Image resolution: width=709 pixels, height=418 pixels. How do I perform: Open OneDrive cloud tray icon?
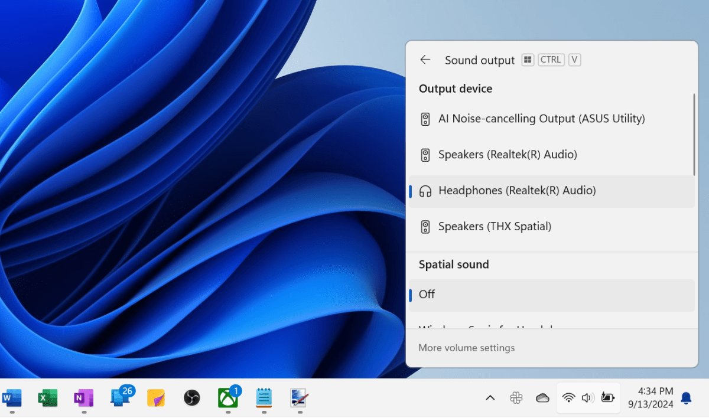click(542, 398)
